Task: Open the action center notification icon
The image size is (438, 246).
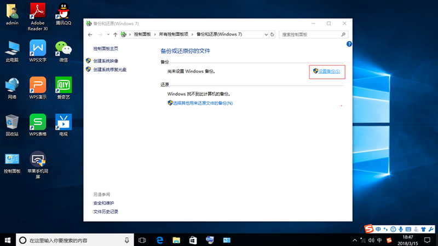Action: [x=427, y=240]
